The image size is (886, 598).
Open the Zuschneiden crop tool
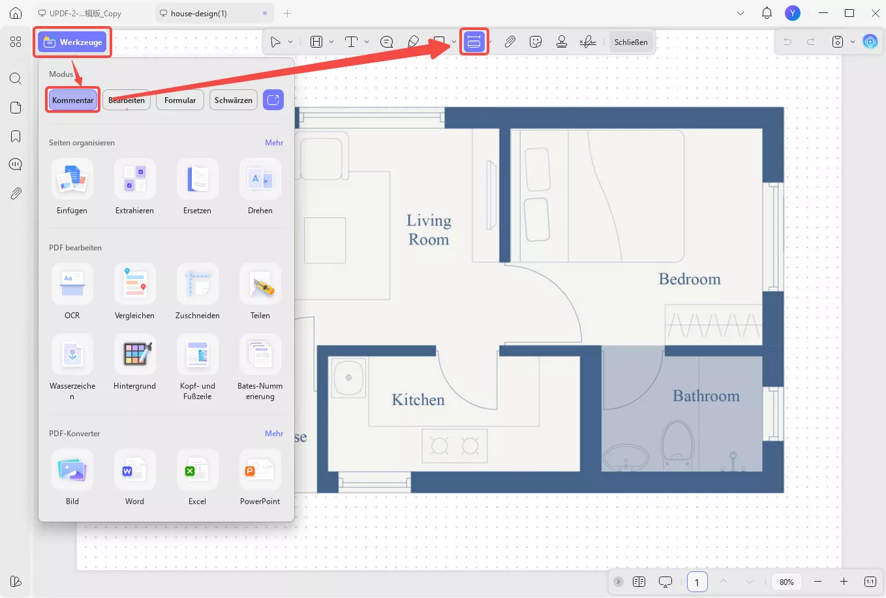pos(198,292)
